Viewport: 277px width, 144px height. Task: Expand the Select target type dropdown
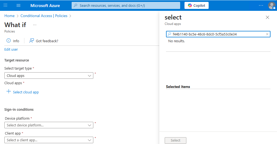click(x=49, y=76)
